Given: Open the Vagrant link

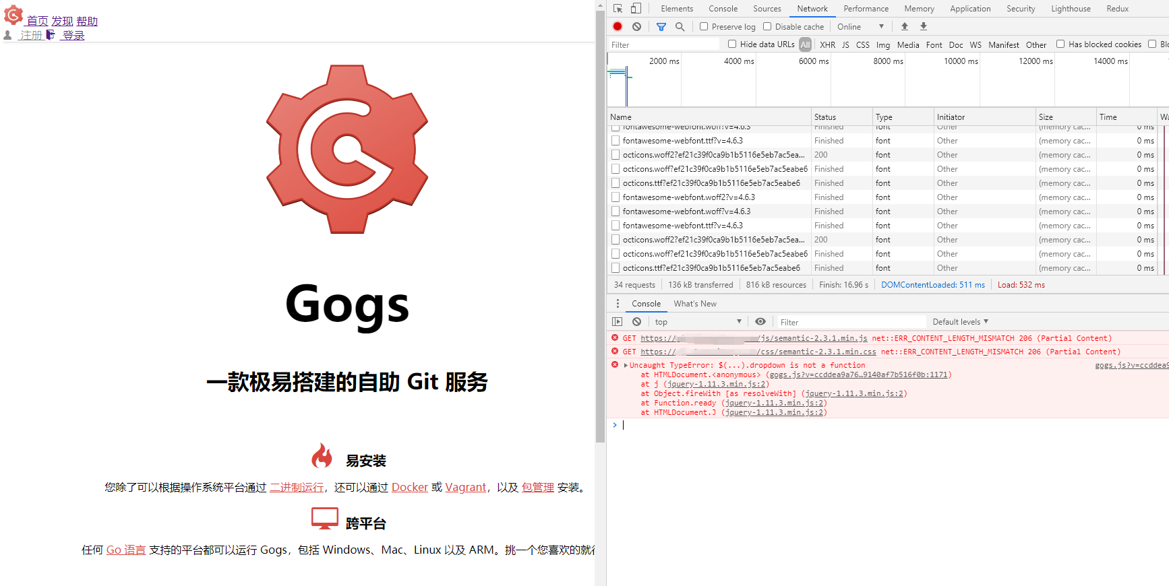Looking at the screenshot, I should tap(466, 487).
